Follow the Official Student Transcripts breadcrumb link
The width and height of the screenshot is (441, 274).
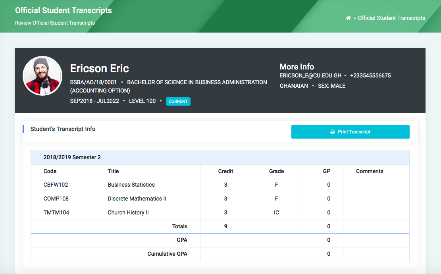[x=391, y=18]
